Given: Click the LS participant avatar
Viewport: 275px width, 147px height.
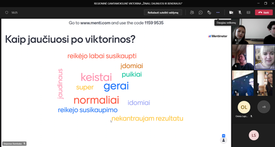Looking at the screenshot, I should click(x=254, y=135).
